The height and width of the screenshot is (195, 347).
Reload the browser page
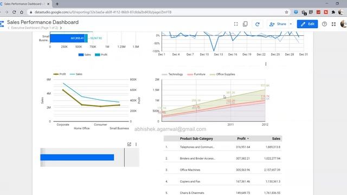[x=14, y=12]
